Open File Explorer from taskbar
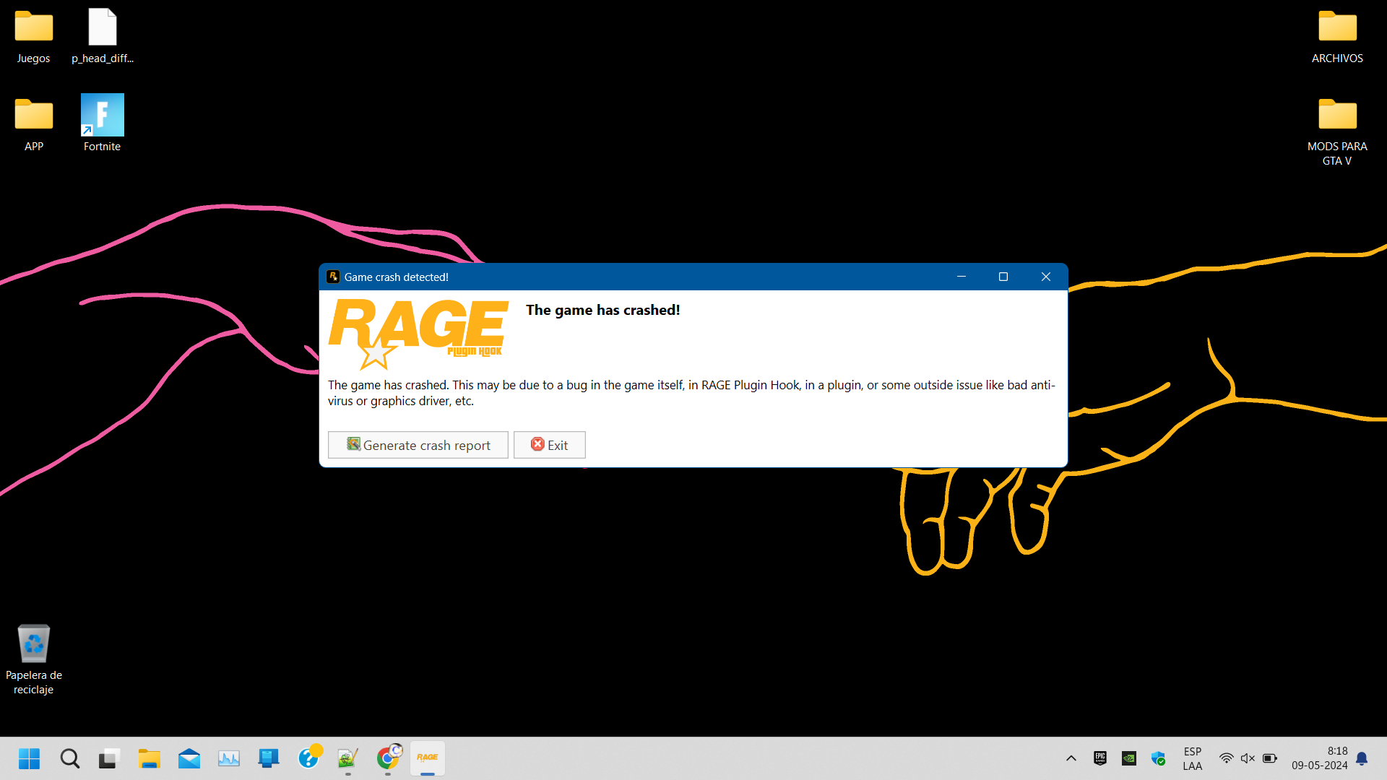 [x=150, y=758]
